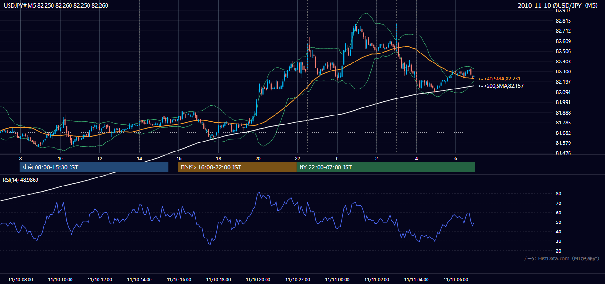The width and height of the screenshot is (605, 284).
Task: Click the 11/10 20:00 bottom time label
Action: click(258, 280)
